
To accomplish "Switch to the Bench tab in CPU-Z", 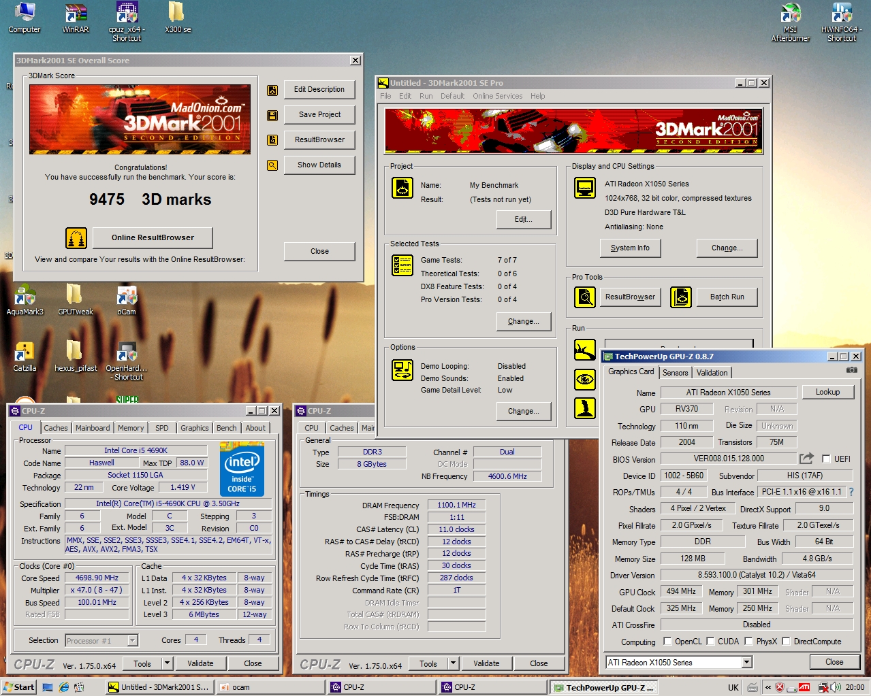I will (x=226, y=428).
